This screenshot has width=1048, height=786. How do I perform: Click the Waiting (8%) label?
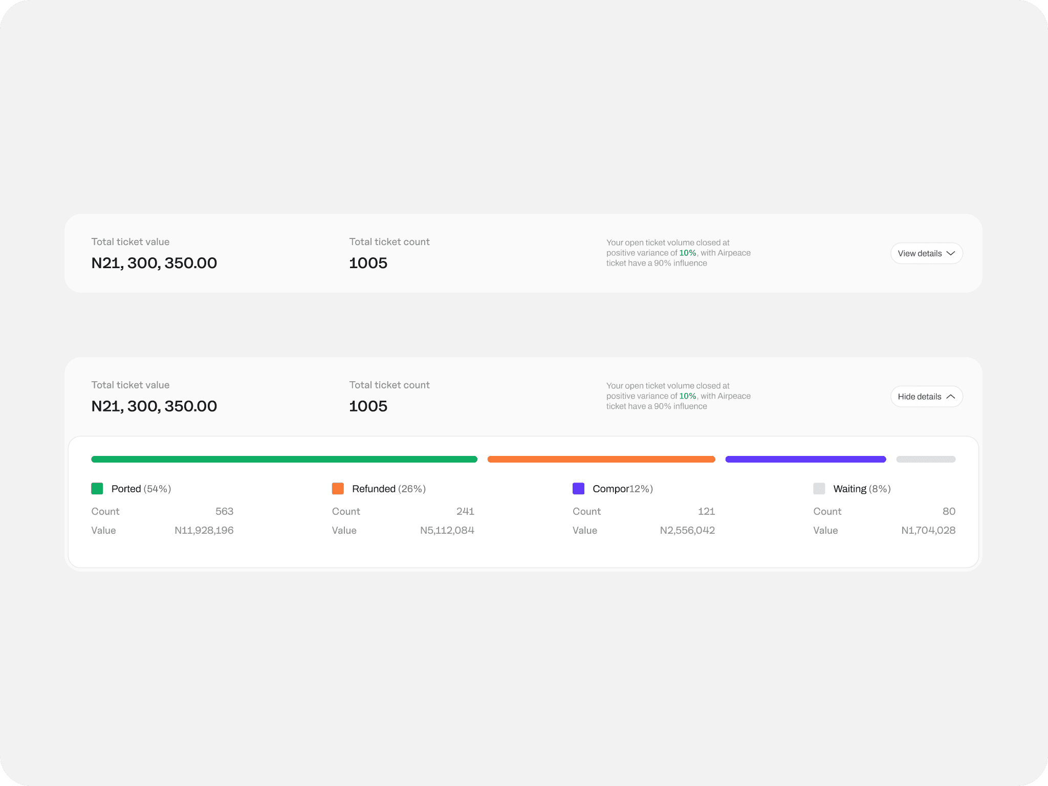[862, 489]
